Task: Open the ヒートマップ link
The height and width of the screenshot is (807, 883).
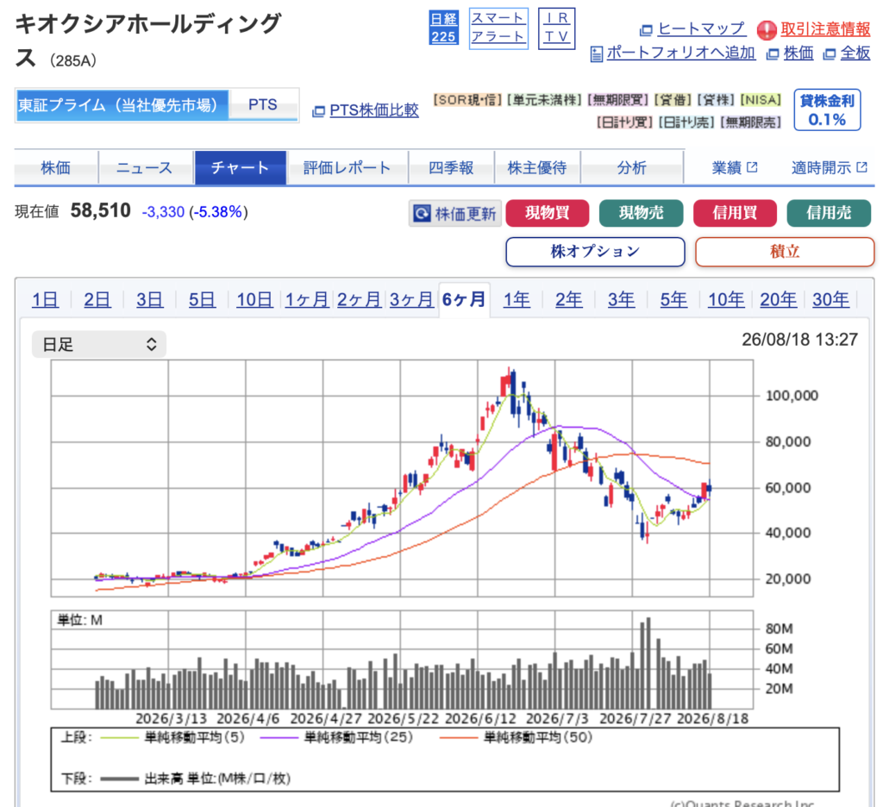Action: coord(701,28)
